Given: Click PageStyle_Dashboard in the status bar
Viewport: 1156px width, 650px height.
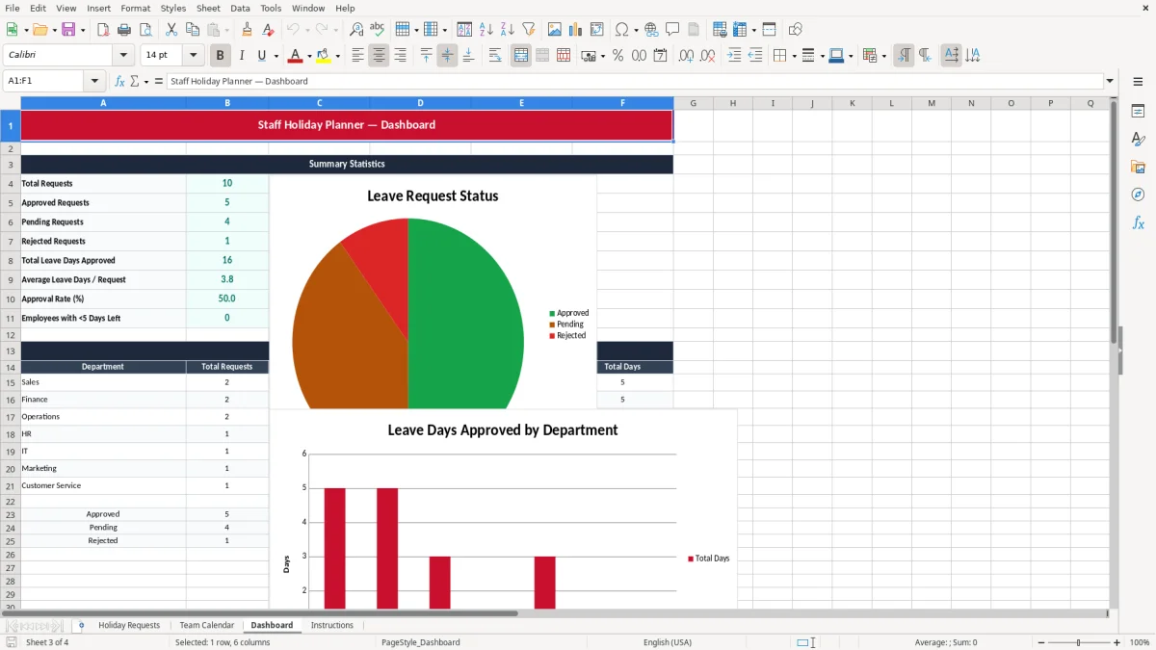Looking at the screenshot, I should [421, 642].
